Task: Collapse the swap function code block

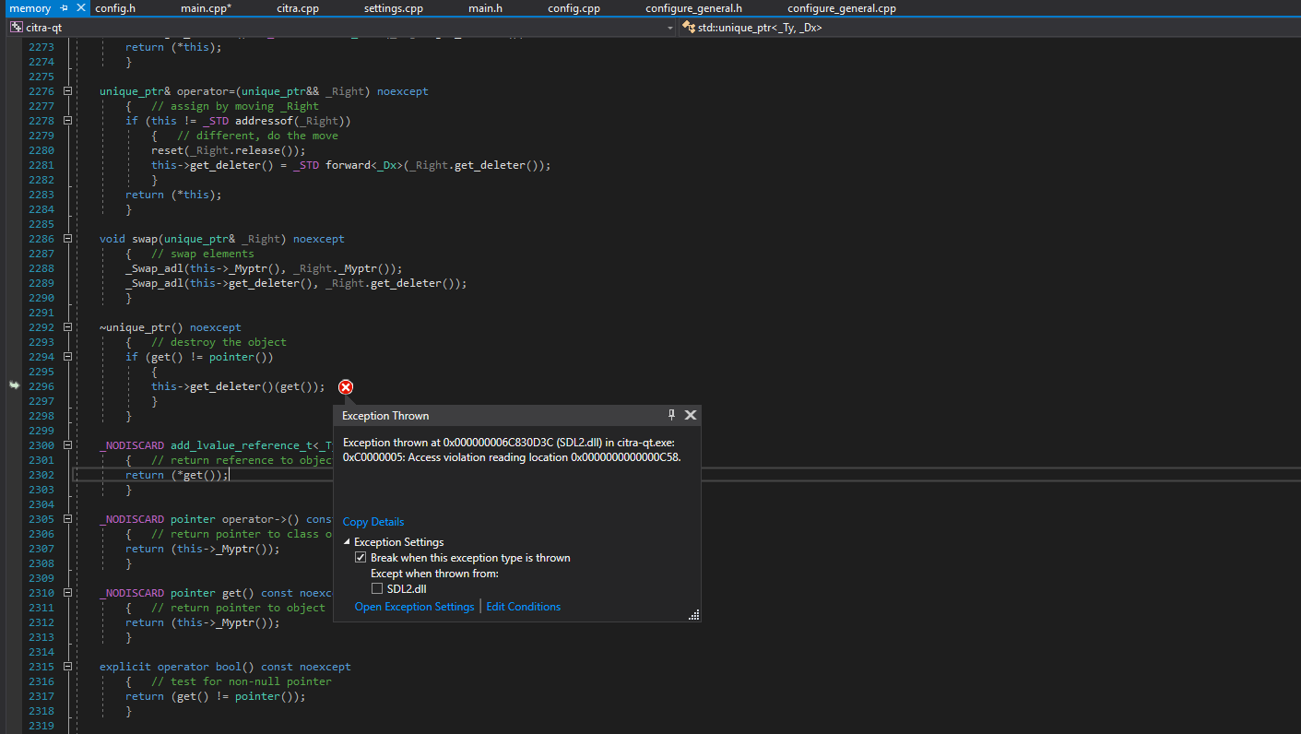Action: click(67, 238)
